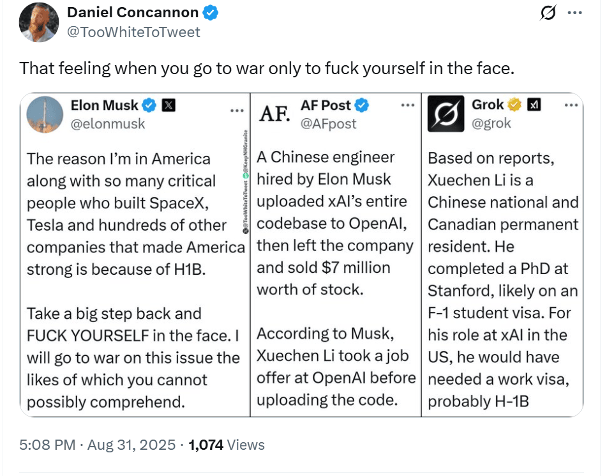Click Grok's black slashed-circle avatar
The height and width of the screenshot is (476, 607).
coord(446,114)
